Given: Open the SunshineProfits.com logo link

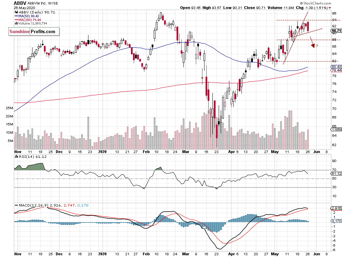Looking at the screenshot, I should [34, 32].
